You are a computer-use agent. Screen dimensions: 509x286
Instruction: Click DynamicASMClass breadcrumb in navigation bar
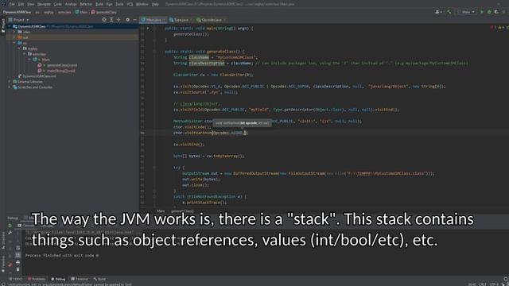pyautogui.click(x=17, y=12)
